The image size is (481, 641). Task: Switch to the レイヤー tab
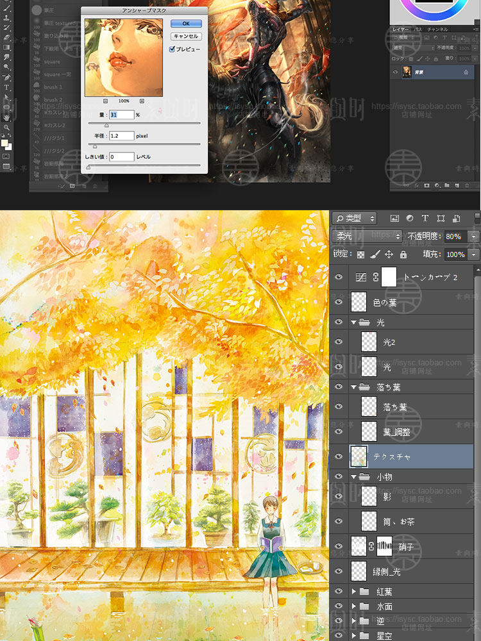click(x=400, y=29)
